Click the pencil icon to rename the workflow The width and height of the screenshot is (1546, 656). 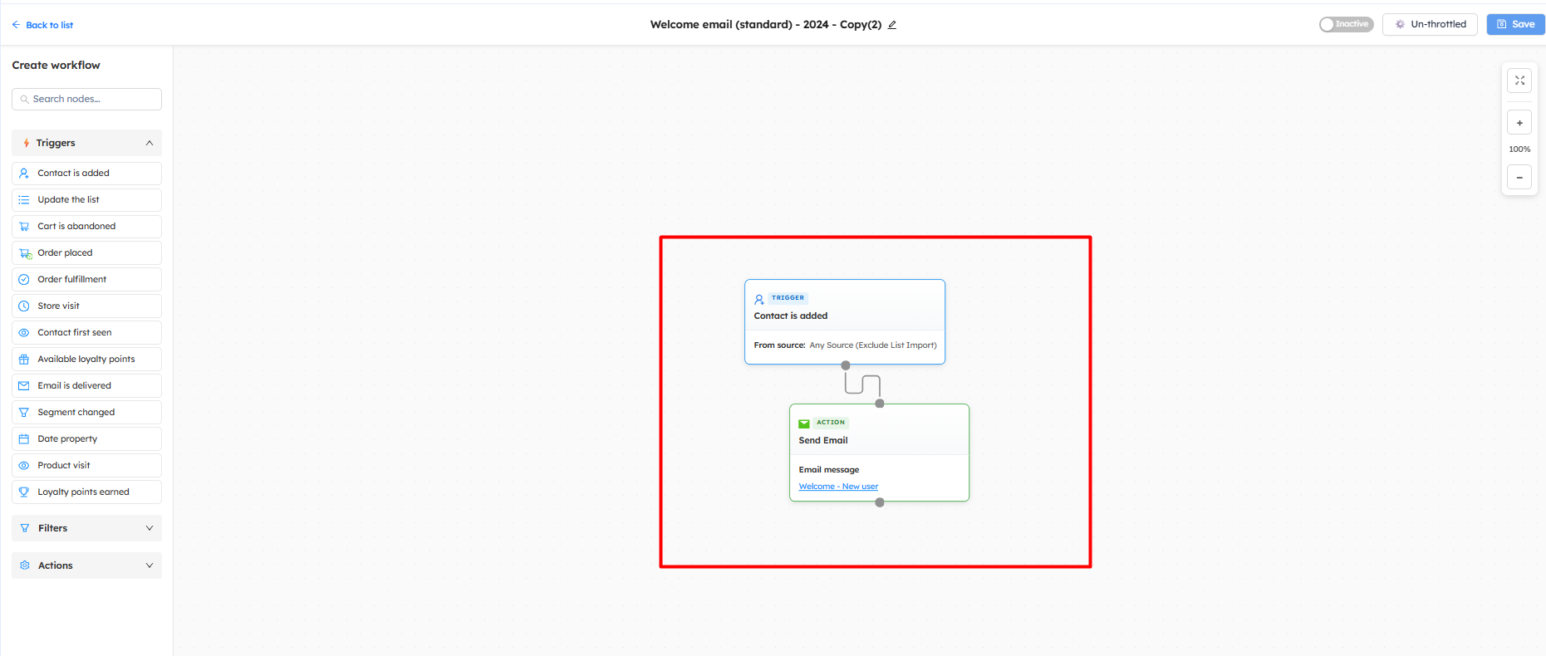point(892,25)
